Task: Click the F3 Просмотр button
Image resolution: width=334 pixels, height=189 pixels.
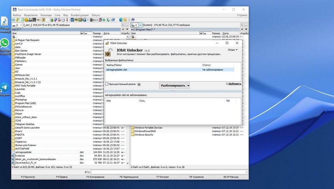Action: point(28,177)
